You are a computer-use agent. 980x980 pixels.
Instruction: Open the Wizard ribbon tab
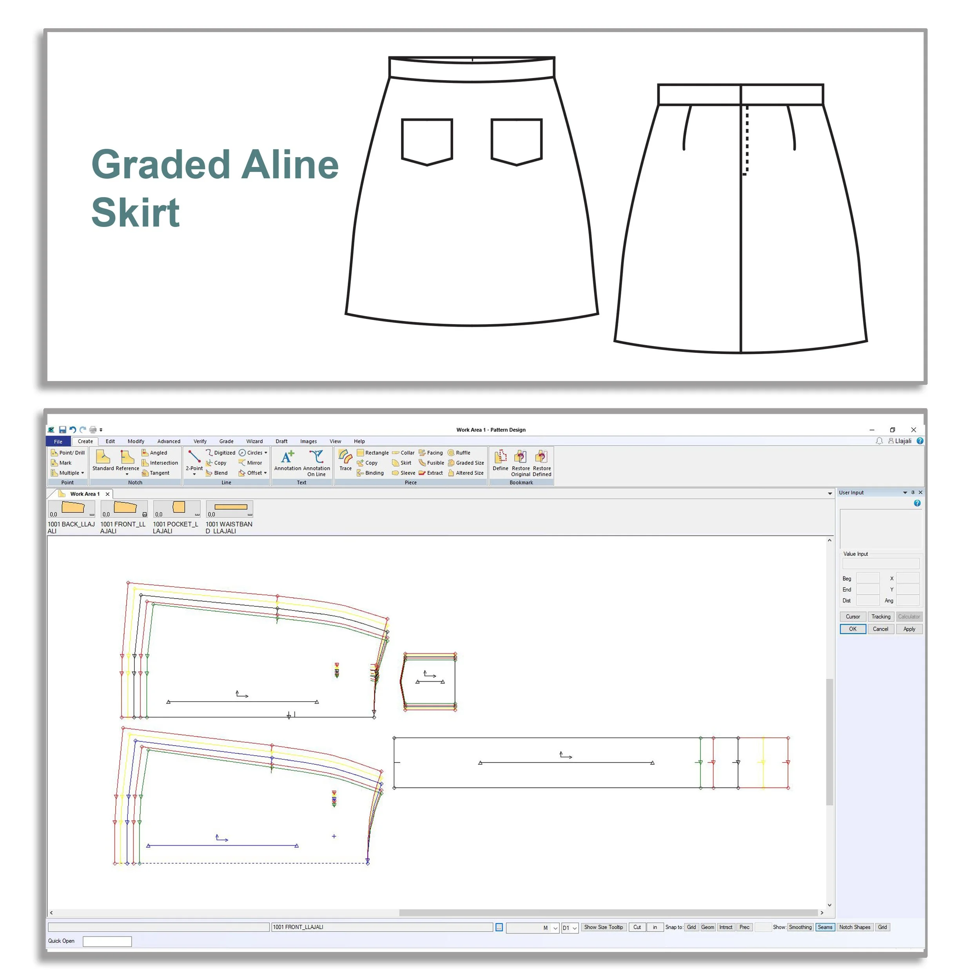coord(255,441)
